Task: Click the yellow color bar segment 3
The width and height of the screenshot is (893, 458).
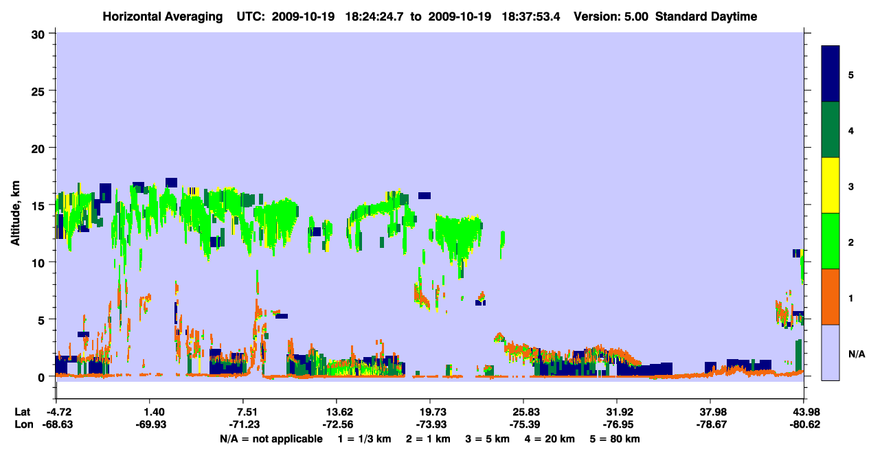Action: tap(830, 185)
